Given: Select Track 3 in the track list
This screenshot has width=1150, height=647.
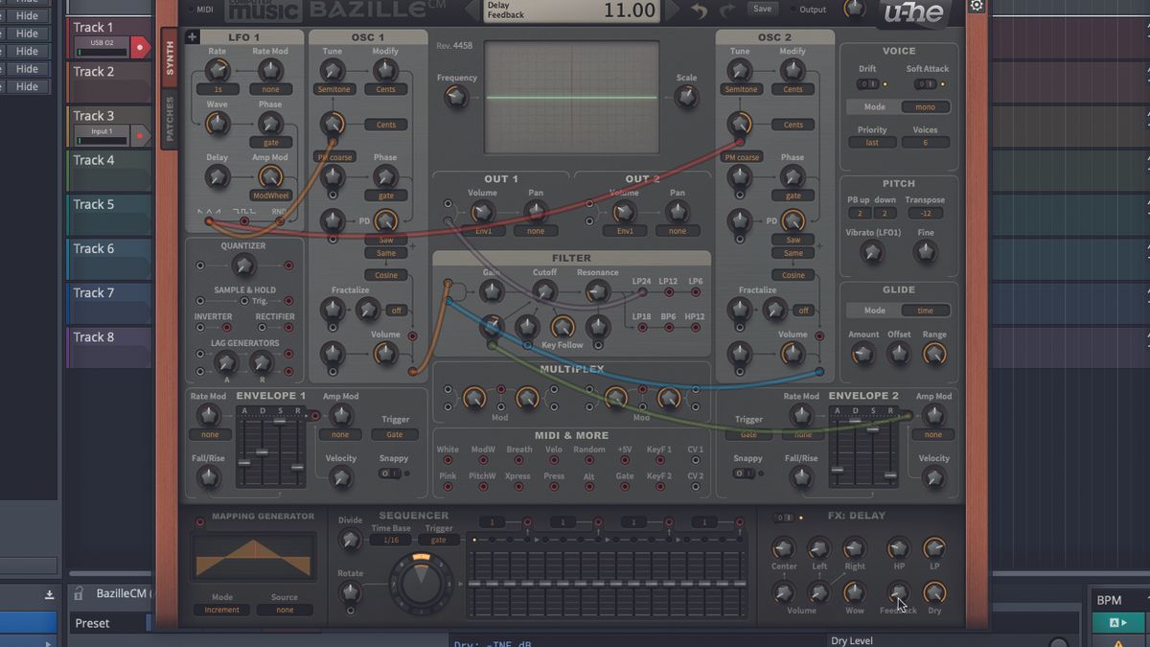Looking at the screenshot, I should (x=96, y=115).
